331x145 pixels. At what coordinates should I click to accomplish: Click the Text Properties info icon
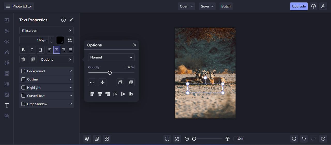[x=63, y=20]
